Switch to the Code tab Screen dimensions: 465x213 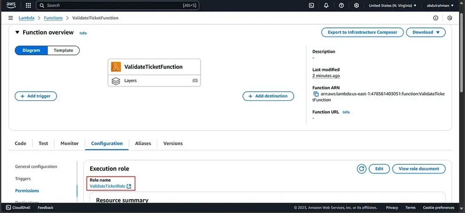pyautogui.click(x=20, y=143)
